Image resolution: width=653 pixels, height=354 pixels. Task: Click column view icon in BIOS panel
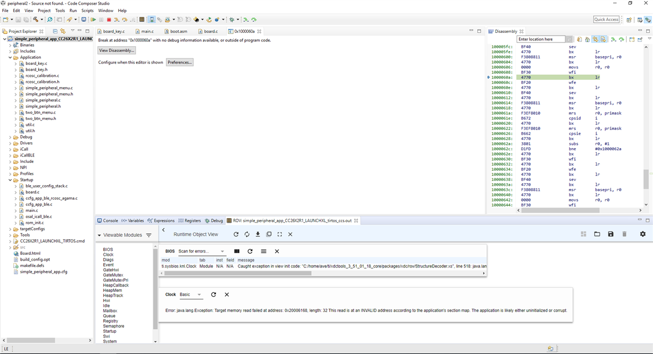coord(237,251)
